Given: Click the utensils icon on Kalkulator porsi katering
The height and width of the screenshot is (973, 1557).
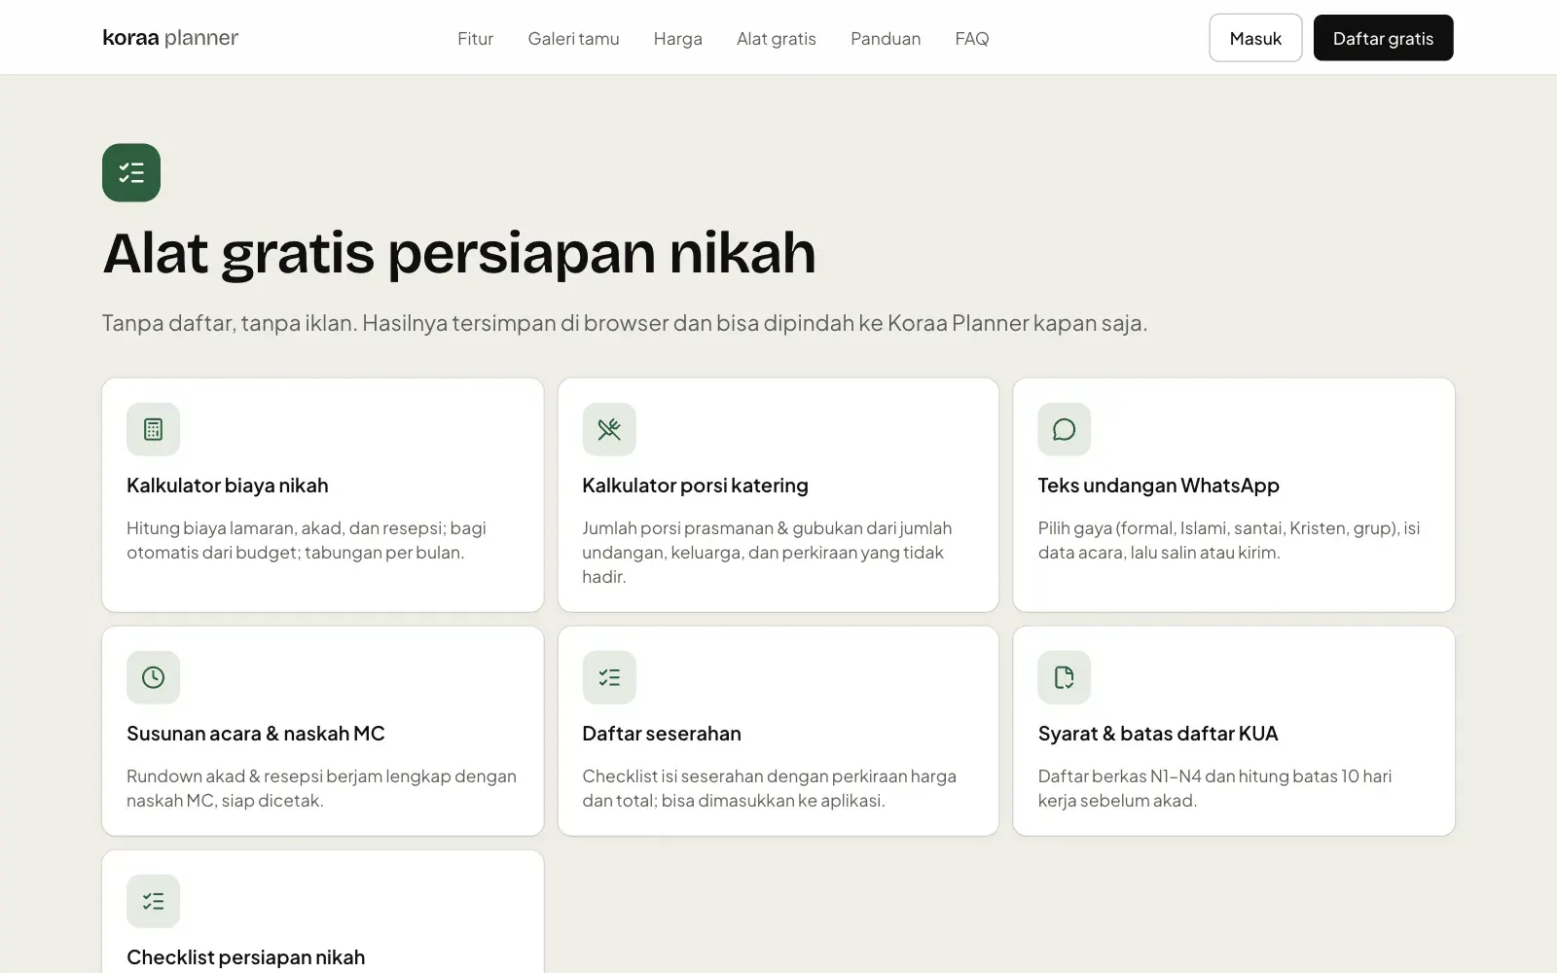Looking at the screenshot, I should coord(609,429).
